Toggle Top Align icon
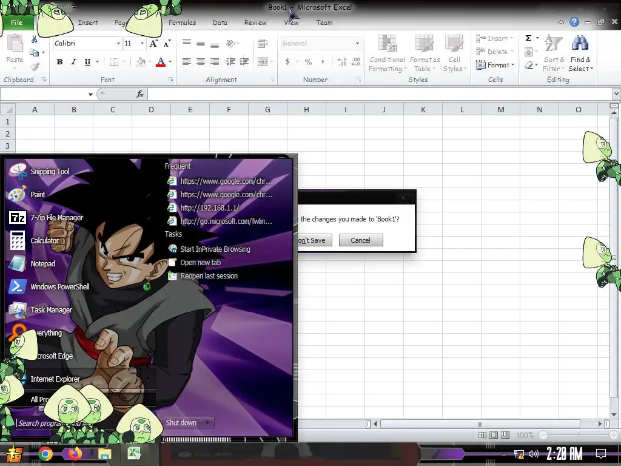 click(187, 43)
